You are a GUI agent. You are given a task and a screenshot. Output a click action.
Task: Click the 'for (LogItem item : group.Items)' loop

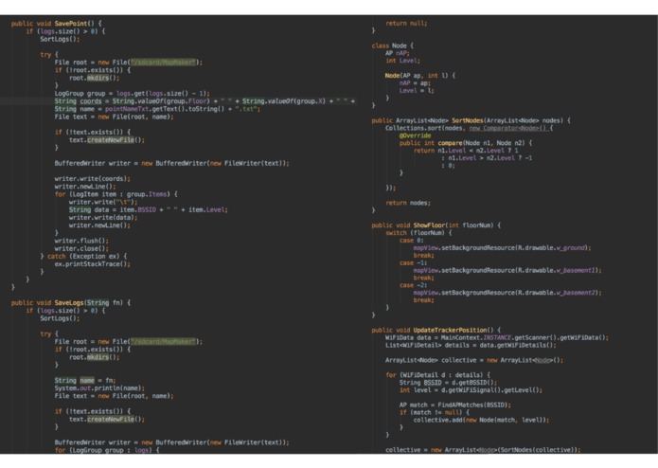click(116, 194)
